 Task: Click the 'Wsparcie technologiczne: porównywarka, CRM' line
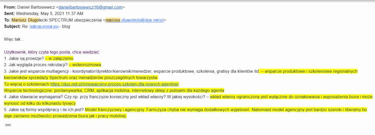coord(114,91)
